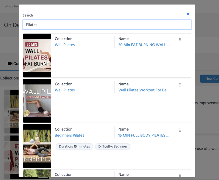Click the WALL PILATES BEGINNER WORKOUT thumbnail
Image resolution: width=219 pixels, height=180 pixels.
click(37, 101)
